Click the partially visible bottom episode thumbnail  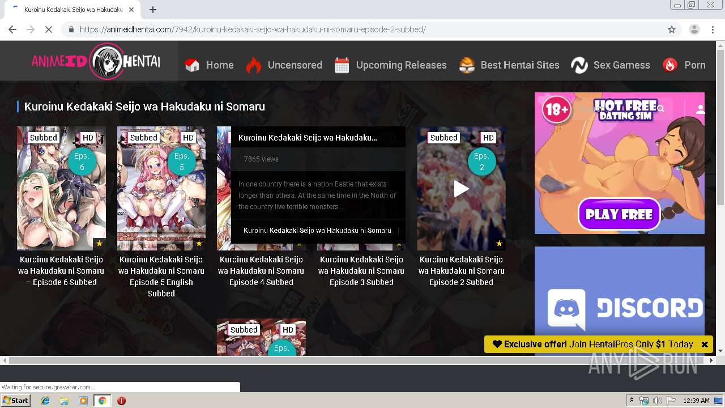tap(261, 337)
